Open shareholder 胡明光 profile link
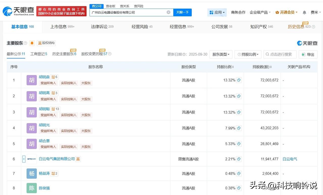Screen dimensions: 323x195 pyautogui.click(x=44, y=125)
